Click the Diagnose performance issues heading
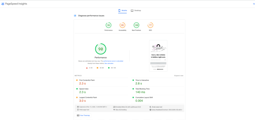Viewport: 255px width, 120px height. (91, 16)
